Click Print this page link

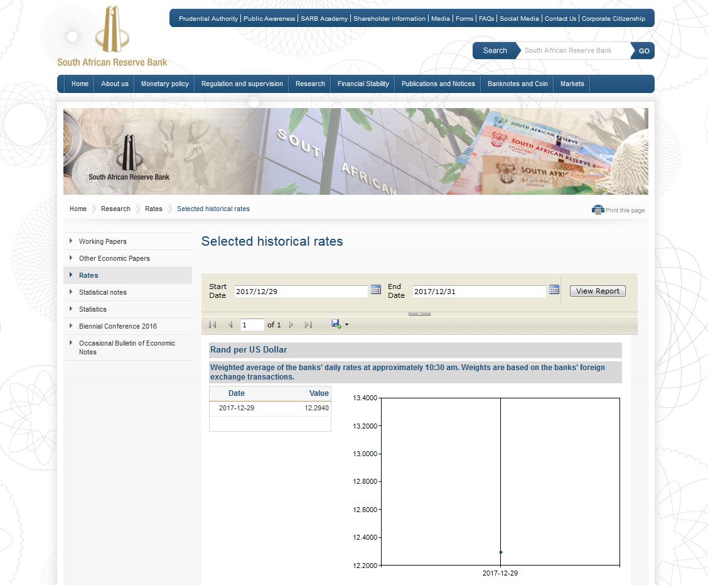[x=625, y=210]
